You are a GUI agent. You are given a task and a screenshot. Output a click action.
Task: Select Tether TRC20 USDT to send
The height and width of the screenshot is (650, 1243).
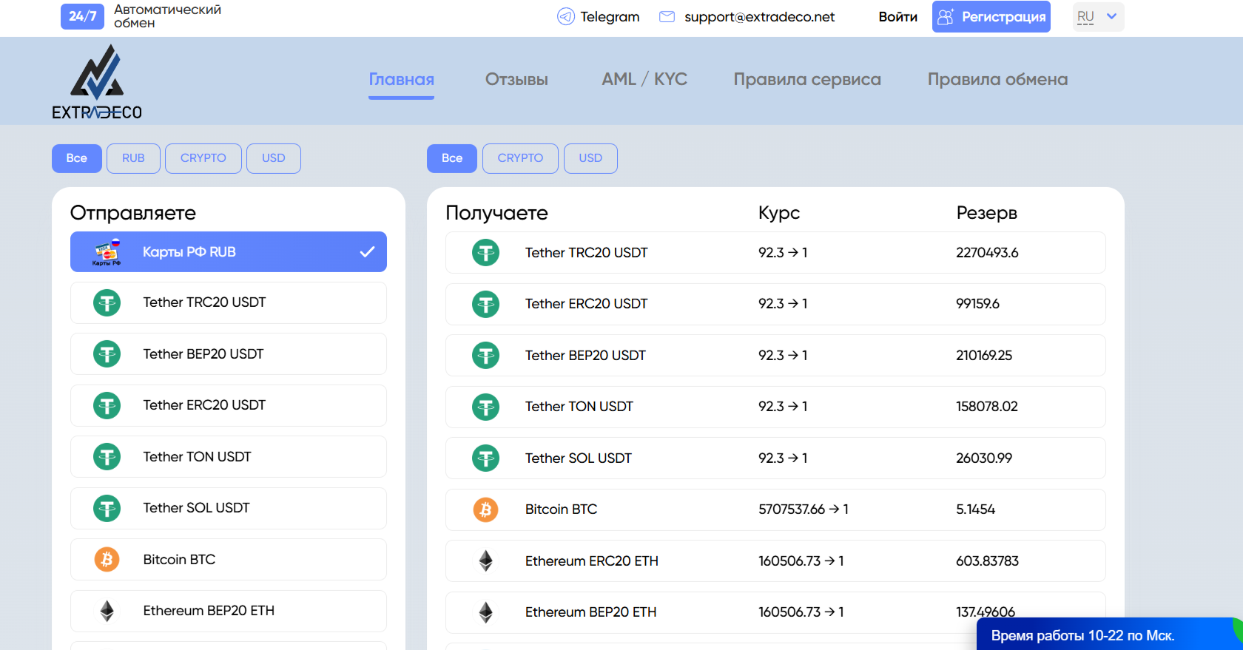(x=229, y=302)
